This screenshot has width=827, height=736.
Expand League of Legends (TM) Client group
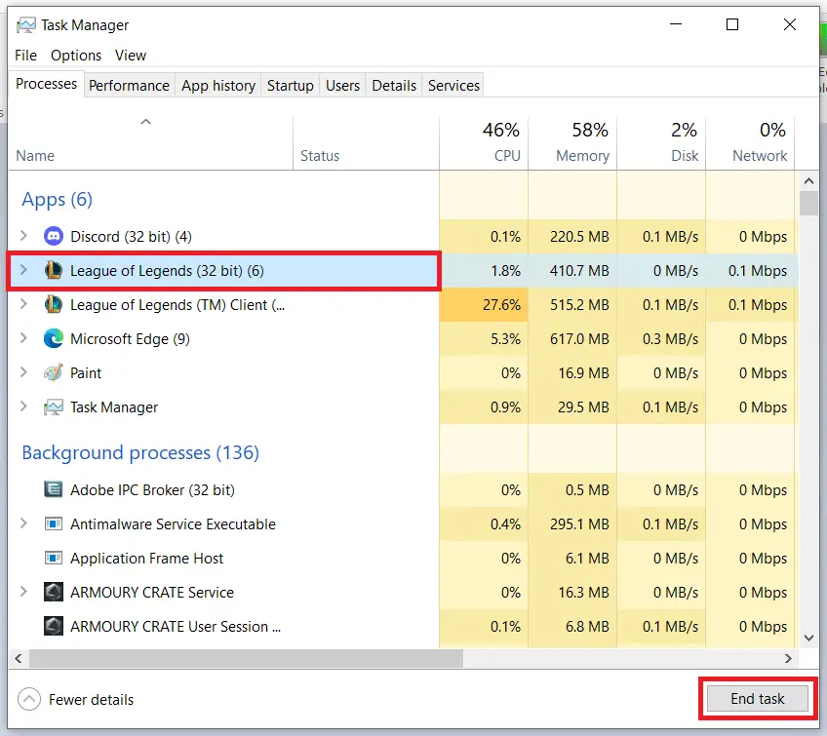(23, 304)
